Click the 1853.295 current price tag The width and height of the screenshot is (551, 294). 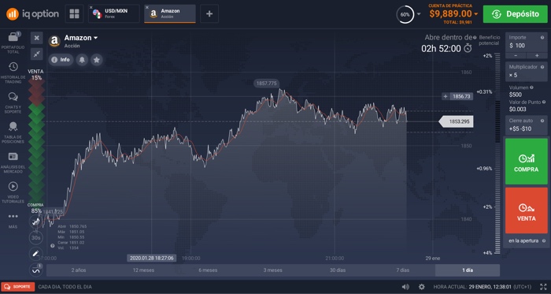click(x=456, y=121)
